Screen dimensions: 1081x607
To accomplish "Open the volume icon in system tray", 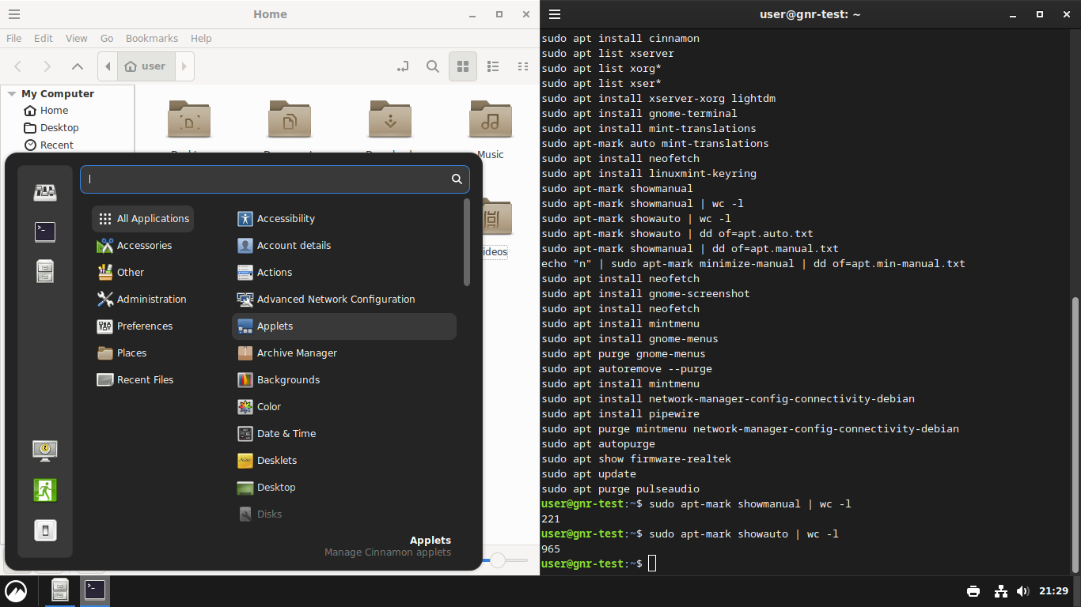I will pos(1022,591).
